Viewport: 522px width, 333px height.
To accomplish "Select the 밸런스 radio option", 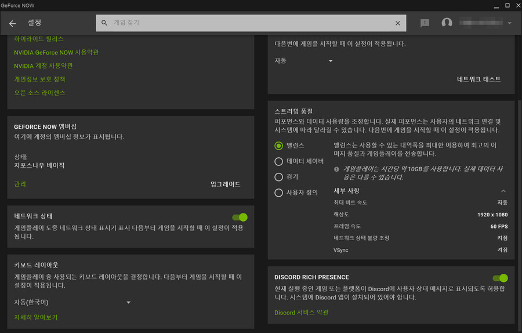I will [278, 146].
